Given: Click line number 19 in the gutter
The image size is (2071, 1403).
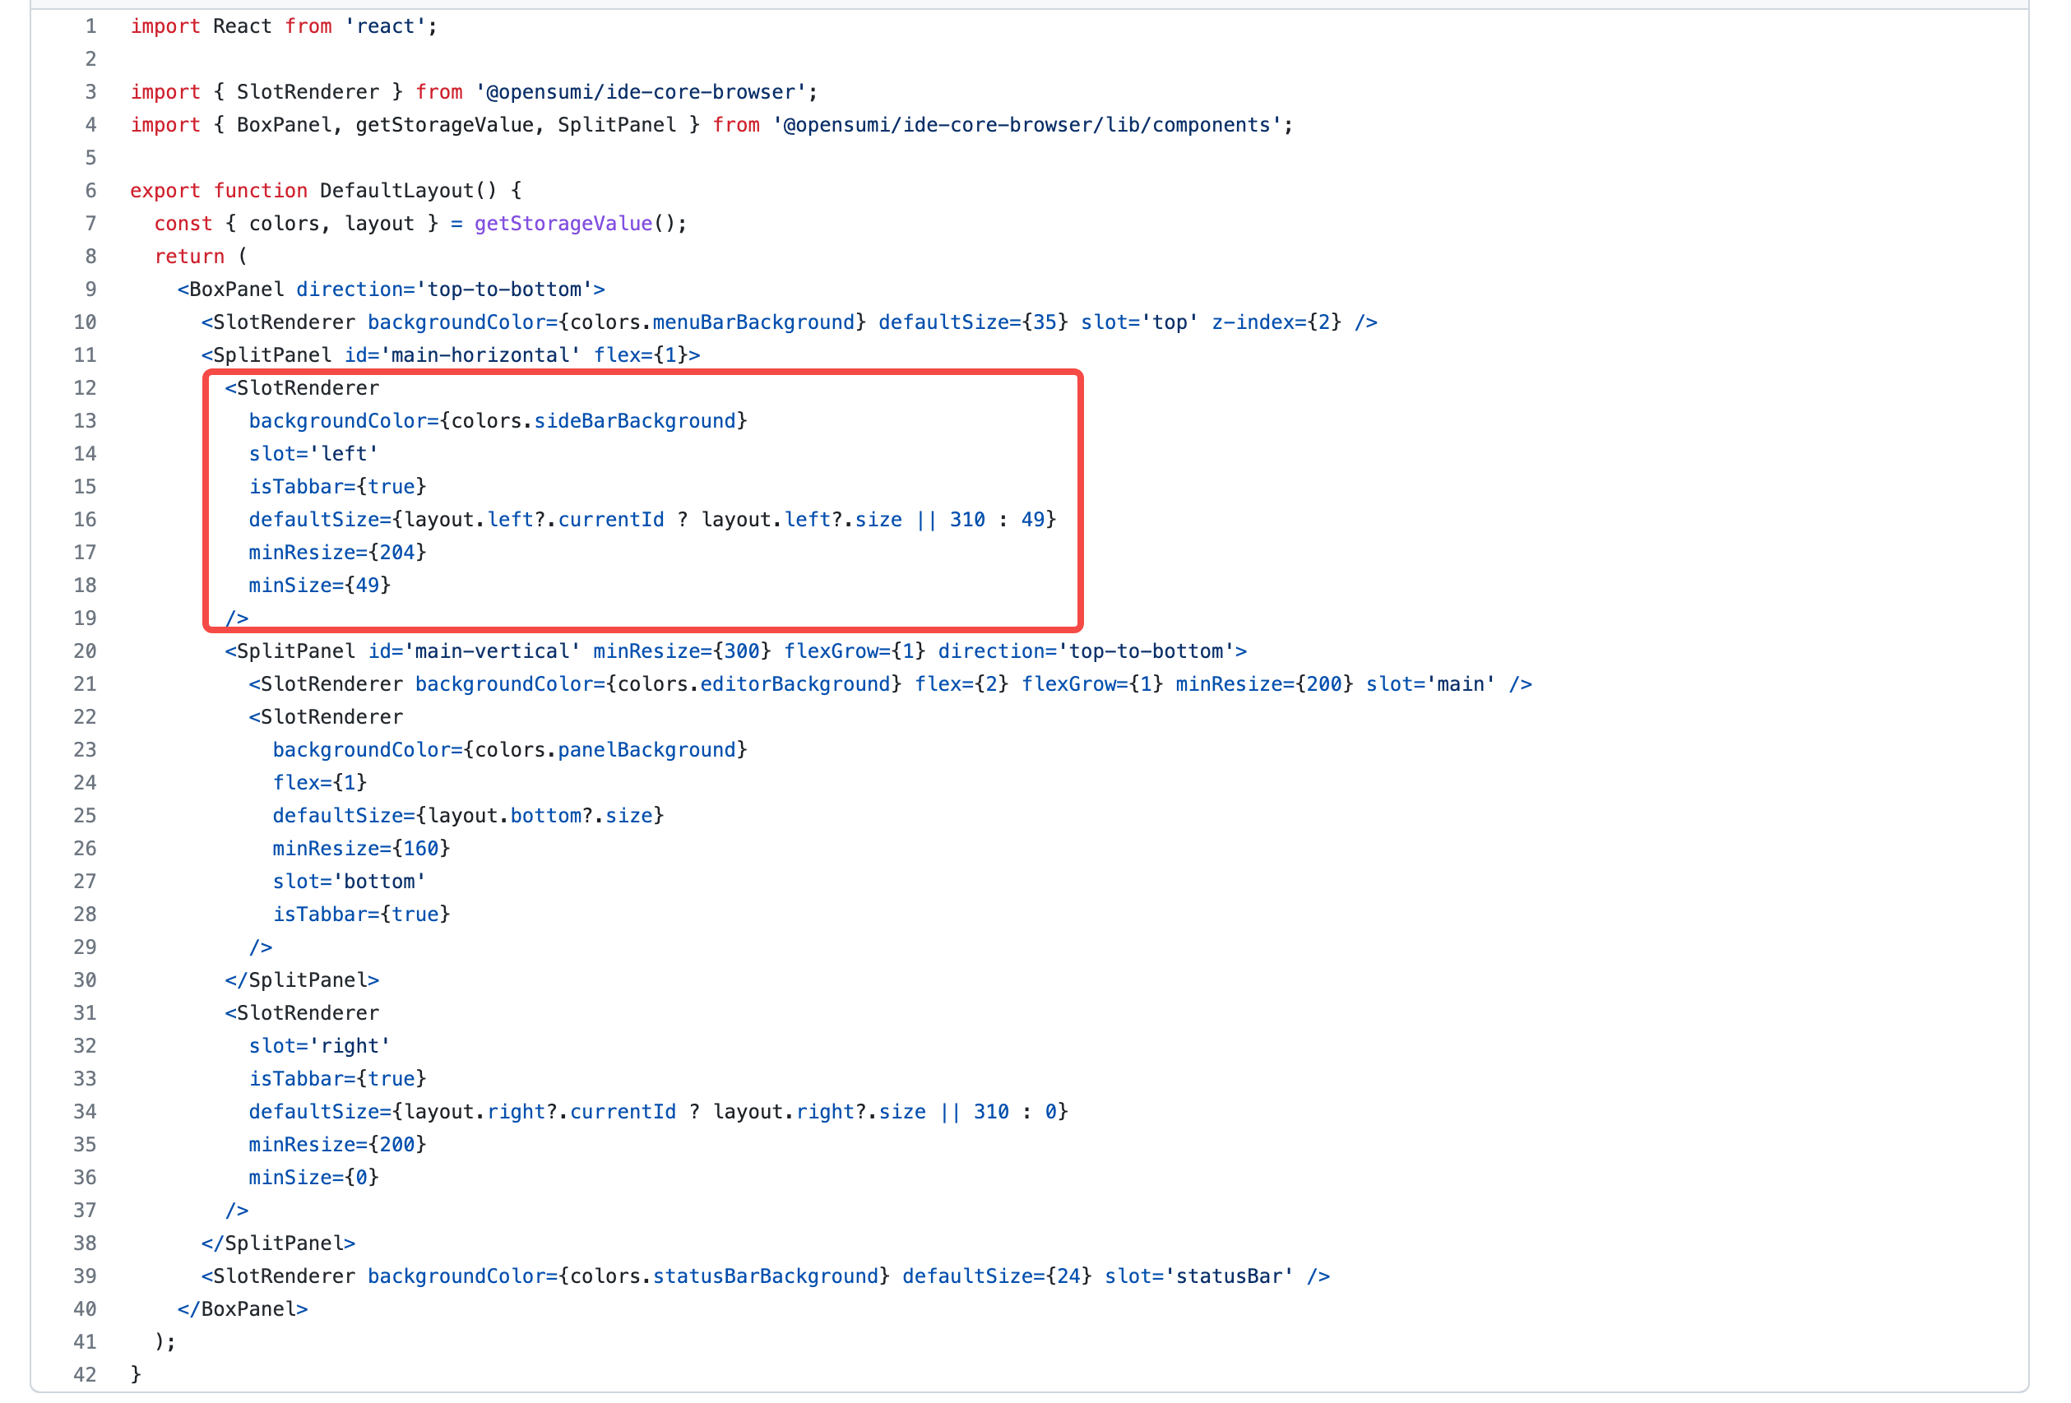Looking at the screenshot, I should (x=85, y=618).
